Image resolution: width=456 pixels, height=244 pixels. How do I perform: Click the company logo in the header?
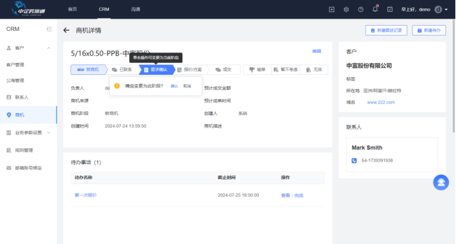(28, 9)
